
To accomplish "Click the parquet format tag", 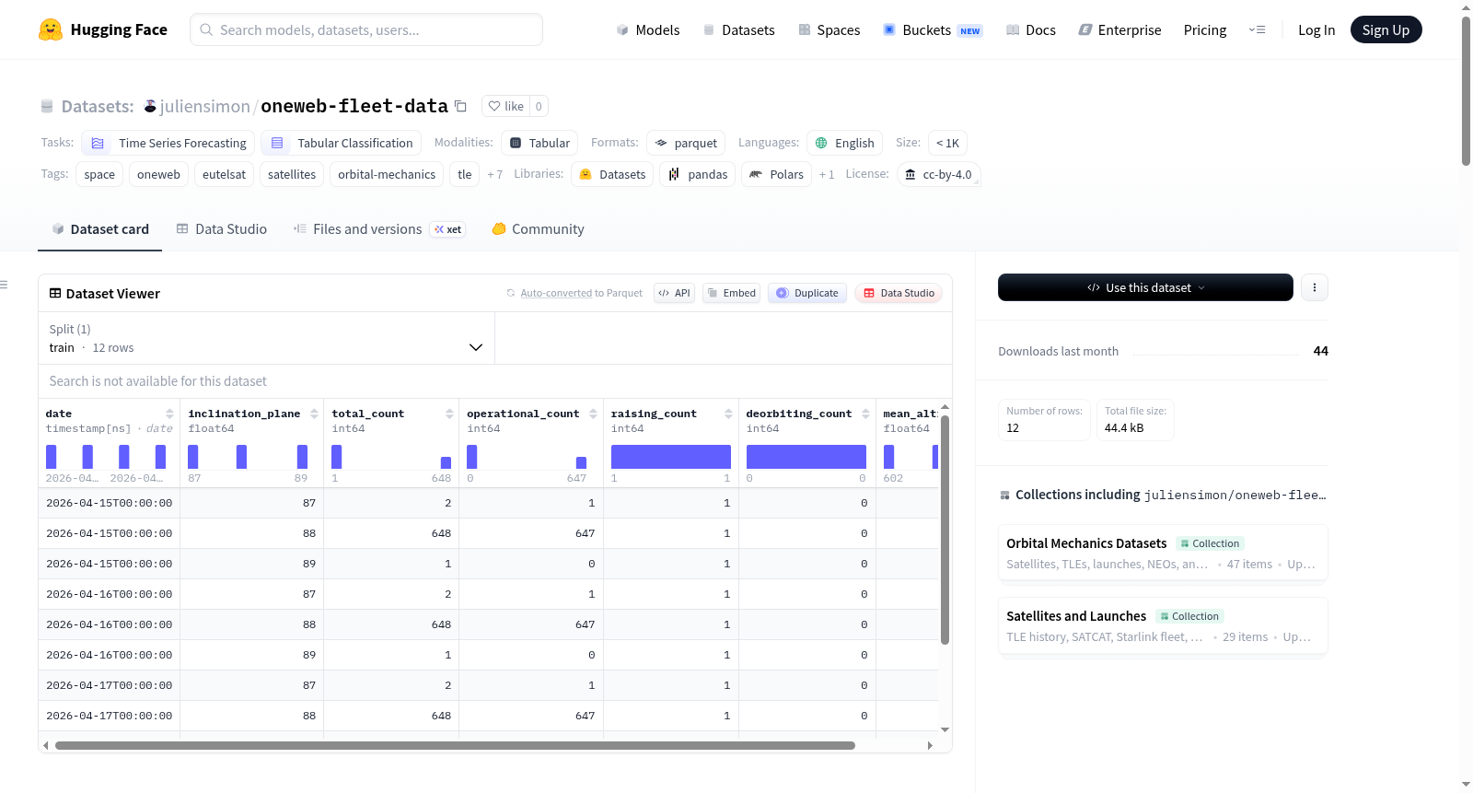I will [x=686, y=143].
